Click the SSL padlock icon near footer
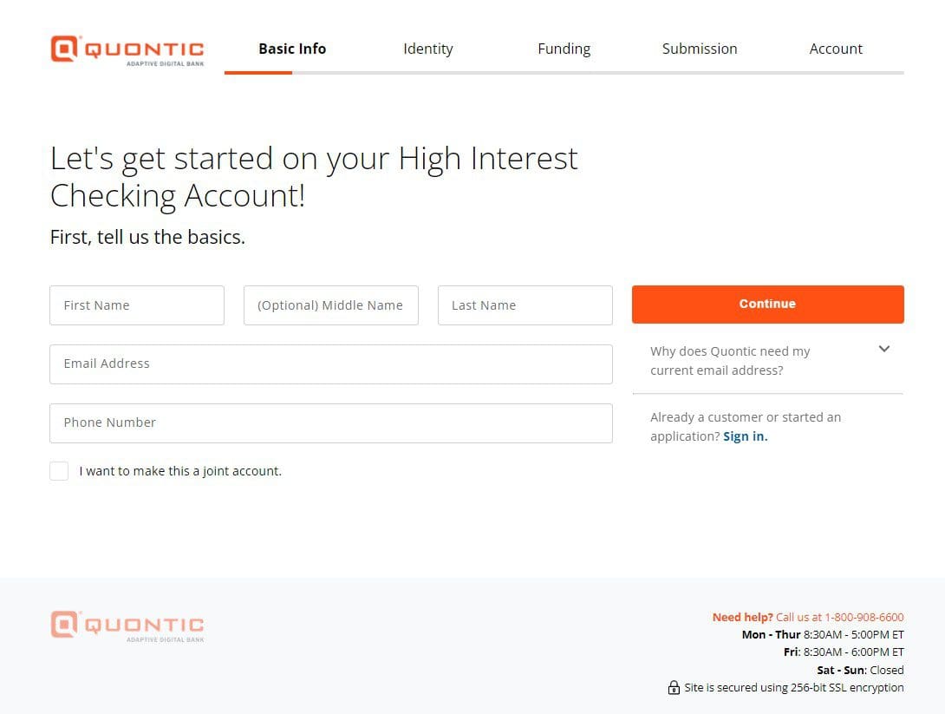This screenshot has width=945, height=714. [x=674, y=687]
